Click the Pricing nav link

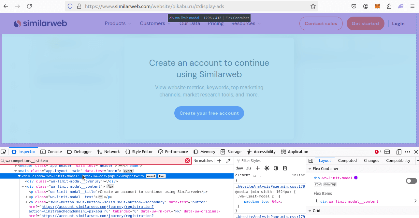pyautogui.click(x=216, y=23)
